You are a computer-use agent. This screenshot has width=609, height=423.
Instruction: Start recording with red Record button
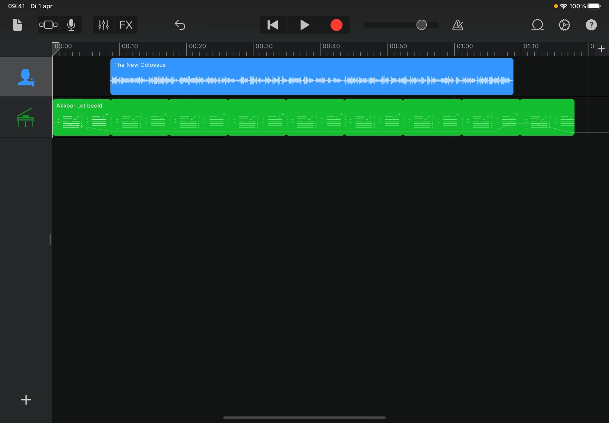click(x=336, y=25)
